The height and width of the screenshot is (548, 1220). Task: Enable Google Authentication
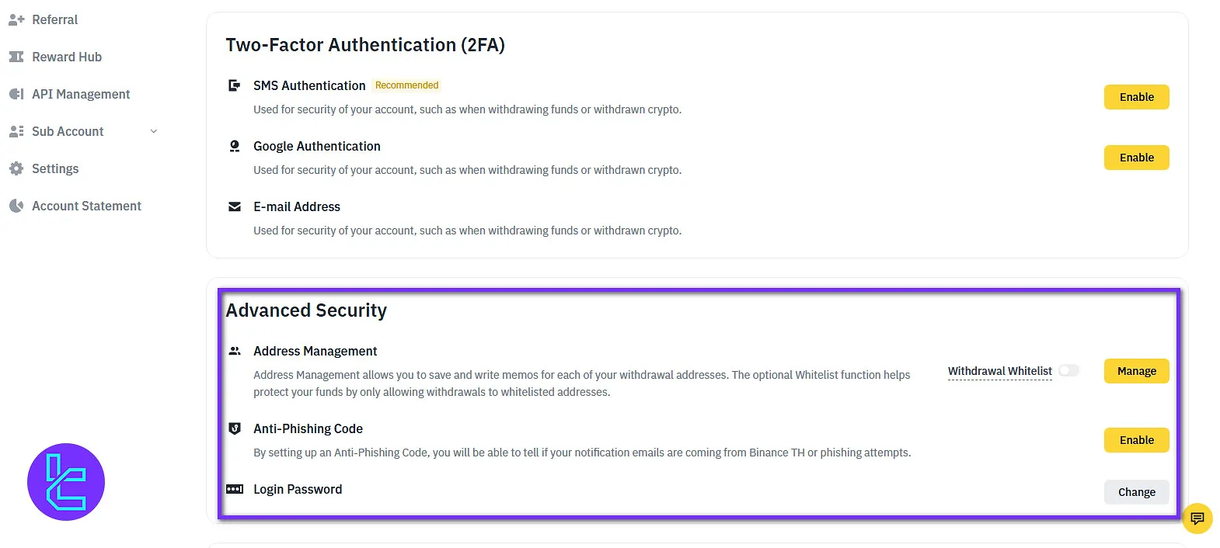1136,158
